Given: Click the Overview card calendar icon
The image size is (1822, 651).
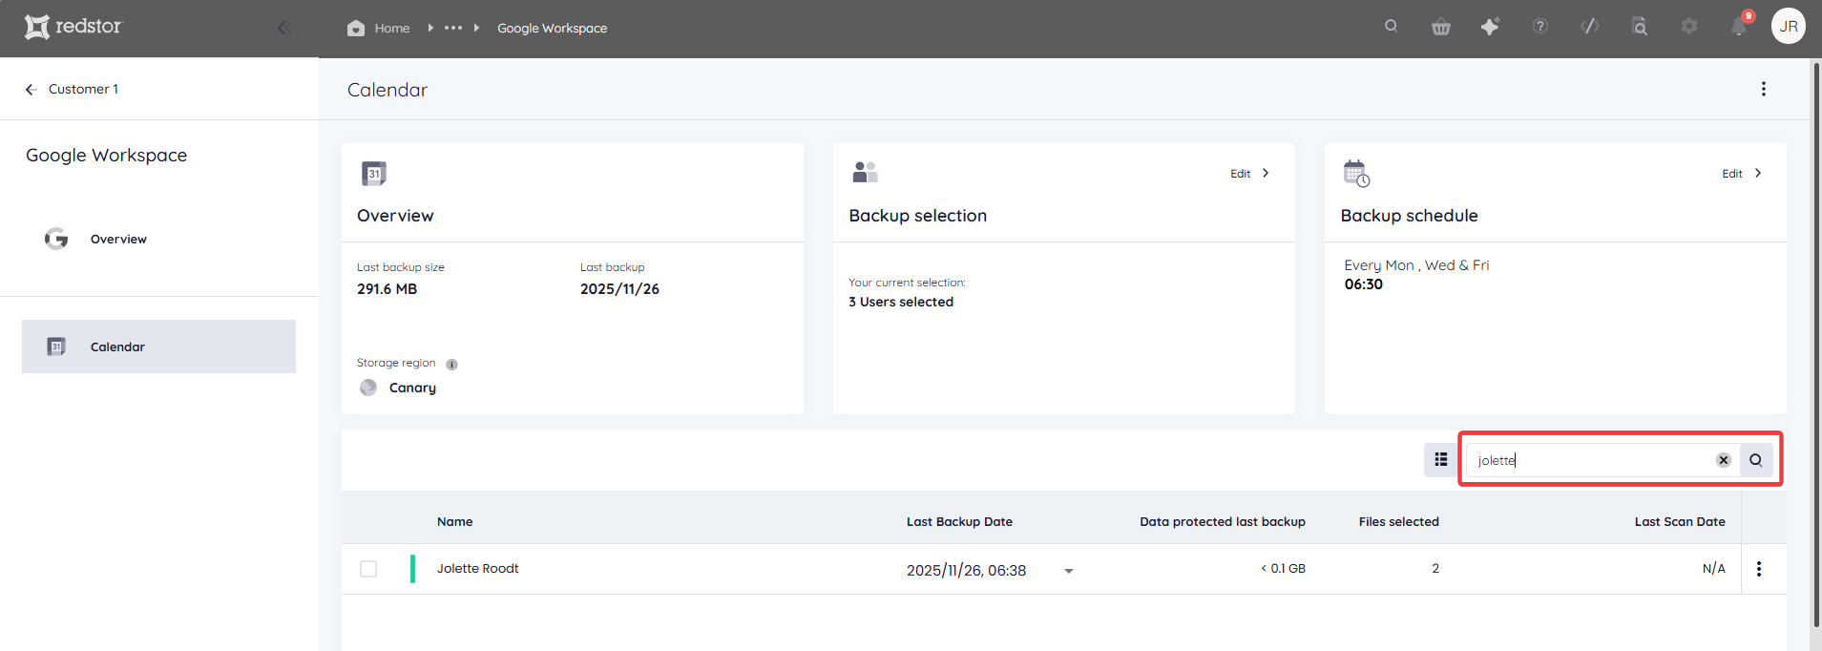Looking at the screenshot, I should 374,174.
